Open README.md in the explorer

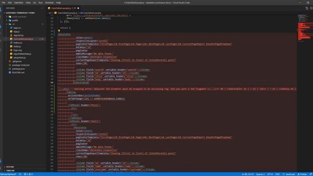coord(18,72)
